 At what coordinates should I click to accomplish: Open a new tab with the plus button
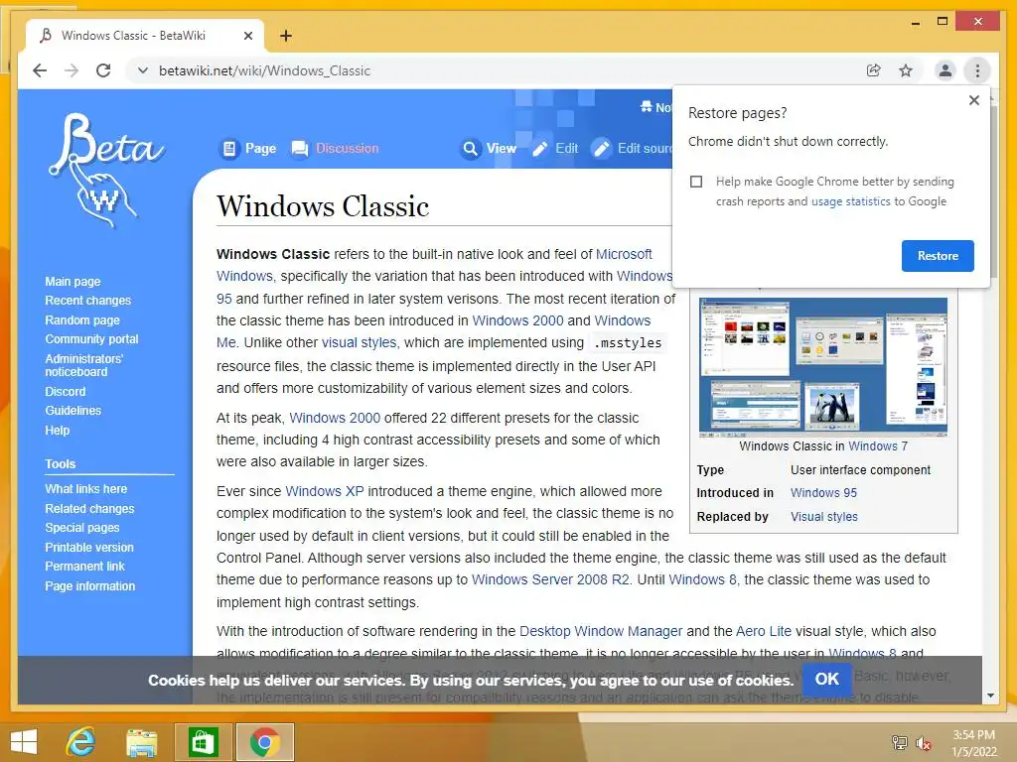click(x=286, y=36)
